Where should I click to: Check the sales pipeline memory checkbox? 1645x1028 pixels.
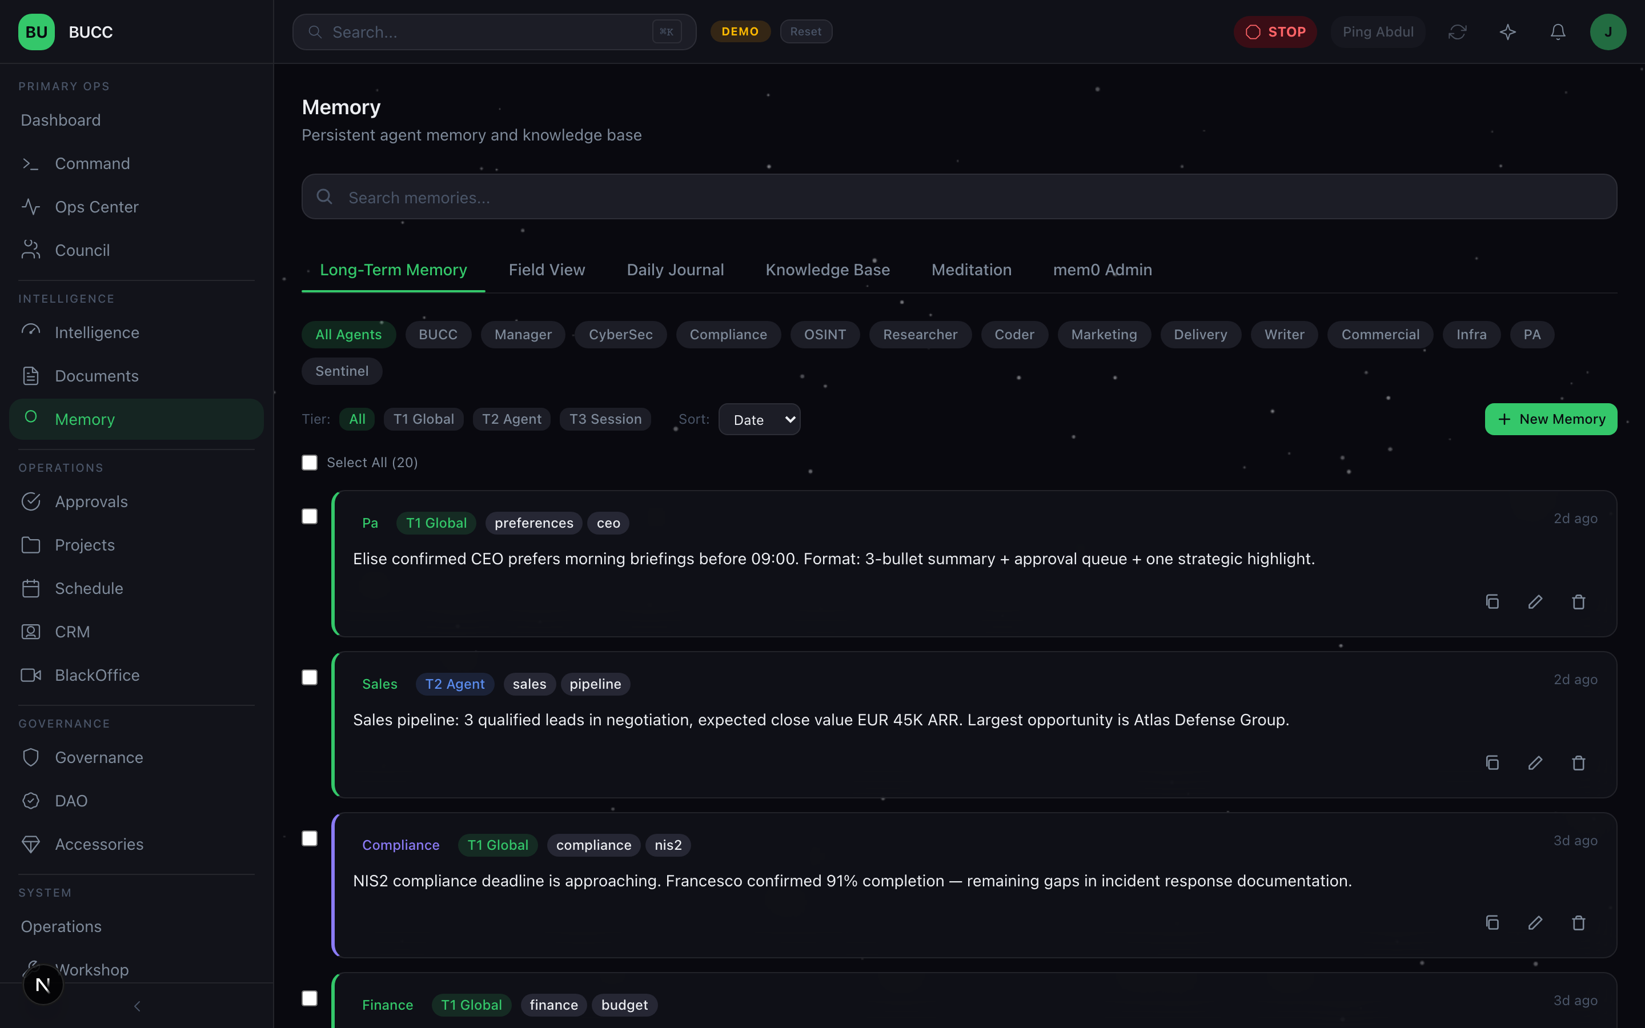[x=309, y=677]
